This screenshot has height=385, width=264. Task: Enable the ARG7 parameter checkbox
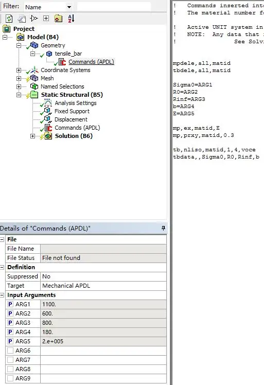[10, 360]
